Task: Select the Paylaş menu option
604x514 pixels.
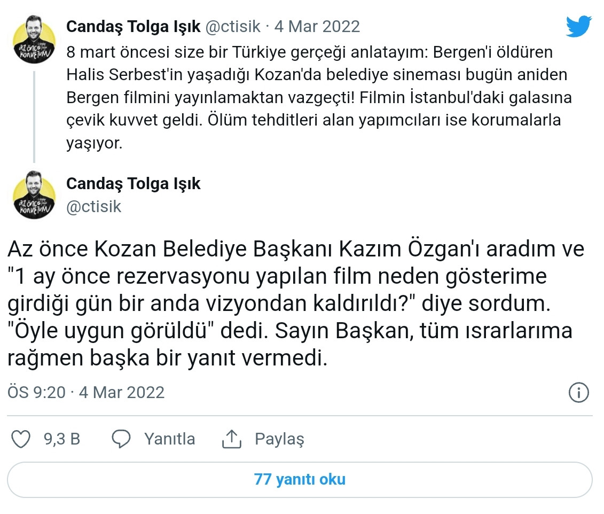Action: (279, 439)
